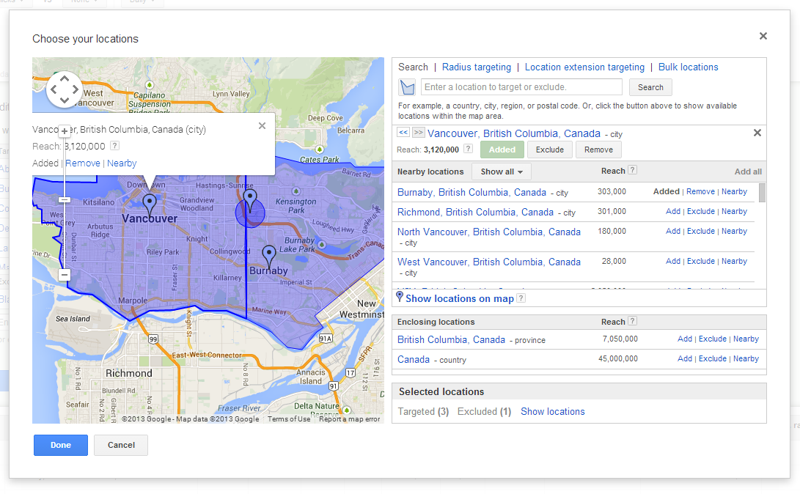Screen dimensions: 800x494
Task: Open the Bulk locations tab
Action: [688, 67]
